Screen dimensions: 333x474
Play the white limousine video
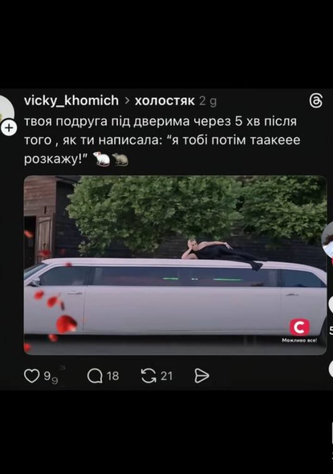[x=175, y=265]
